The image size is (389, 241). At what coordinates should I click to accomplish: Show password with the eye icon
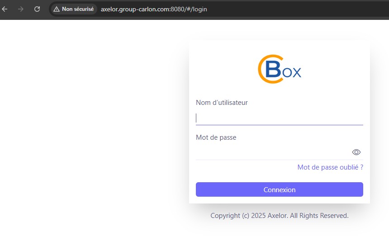pos(356,152)
